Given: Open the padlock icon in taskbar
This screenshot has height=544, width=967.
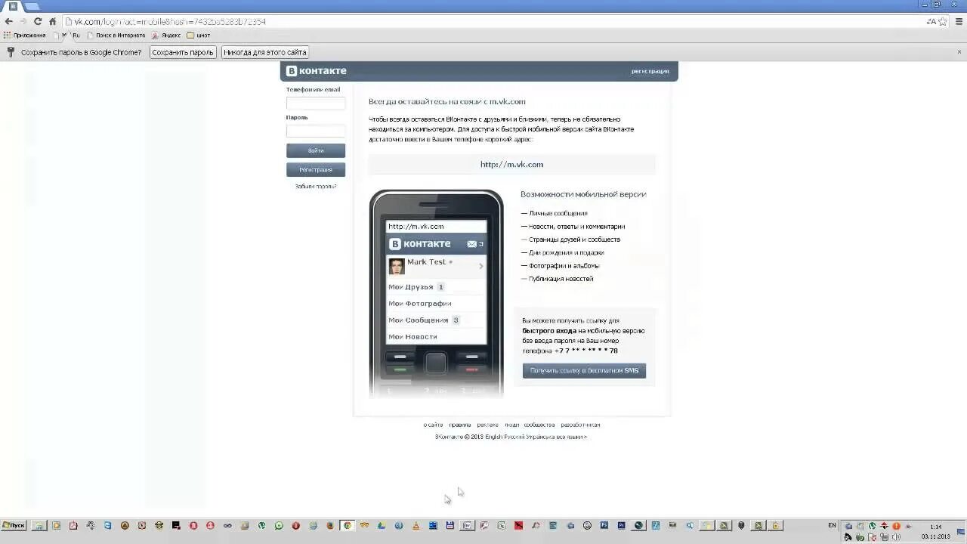Looking at the screenshot, I should (x=775, y=526).
